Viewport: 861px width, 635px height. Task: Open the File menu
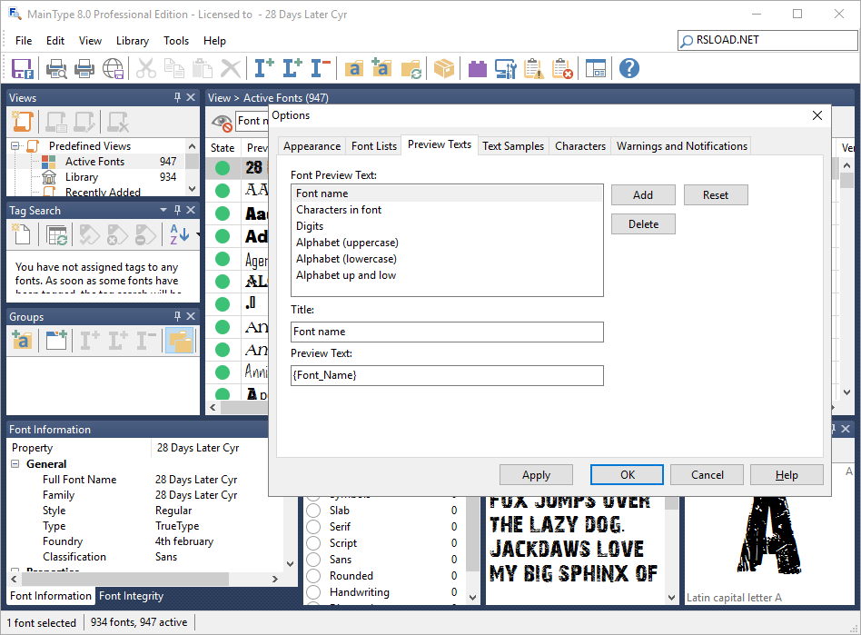tap(24, 41)
